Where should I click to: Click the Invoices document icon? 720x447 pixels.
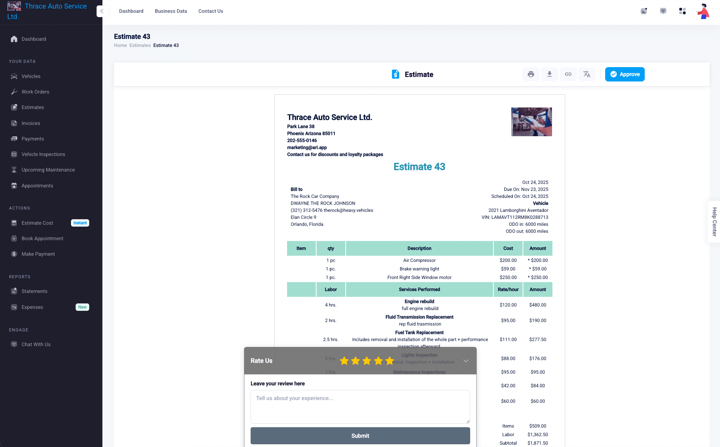coord(14,123)
